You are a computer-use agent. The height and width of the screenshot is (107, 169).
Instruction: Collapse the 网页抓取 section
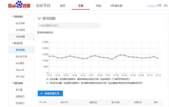pyautogui.click(x=12, y=83)
